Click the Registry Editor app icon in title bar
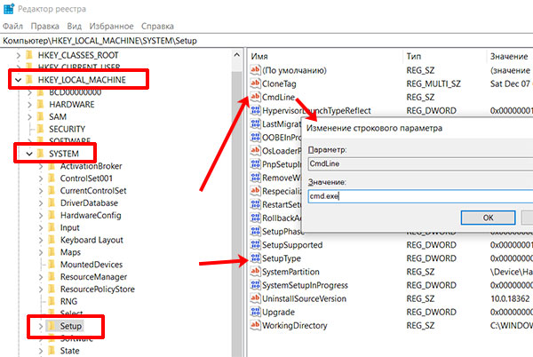Image resolution: width=533 pixels, height=357 pixels. point(8,8)
